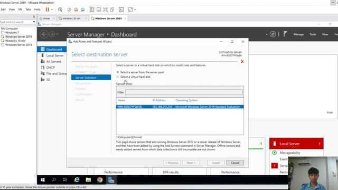Click Send Ctrl+Alt+Del toolbar icon
Viewport: 338px width, 190px height.
60,9
